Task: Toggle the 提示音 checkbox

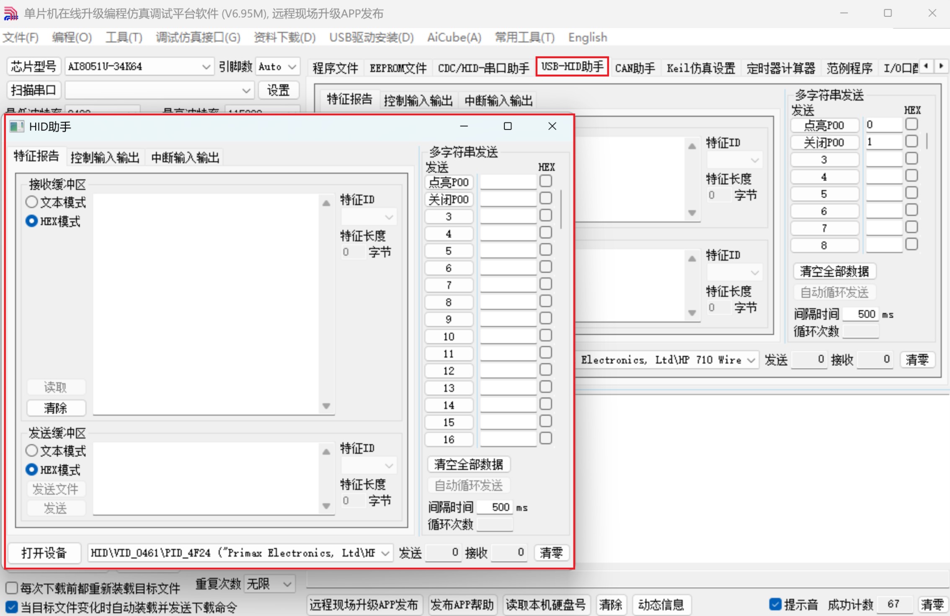Action: 775,604
